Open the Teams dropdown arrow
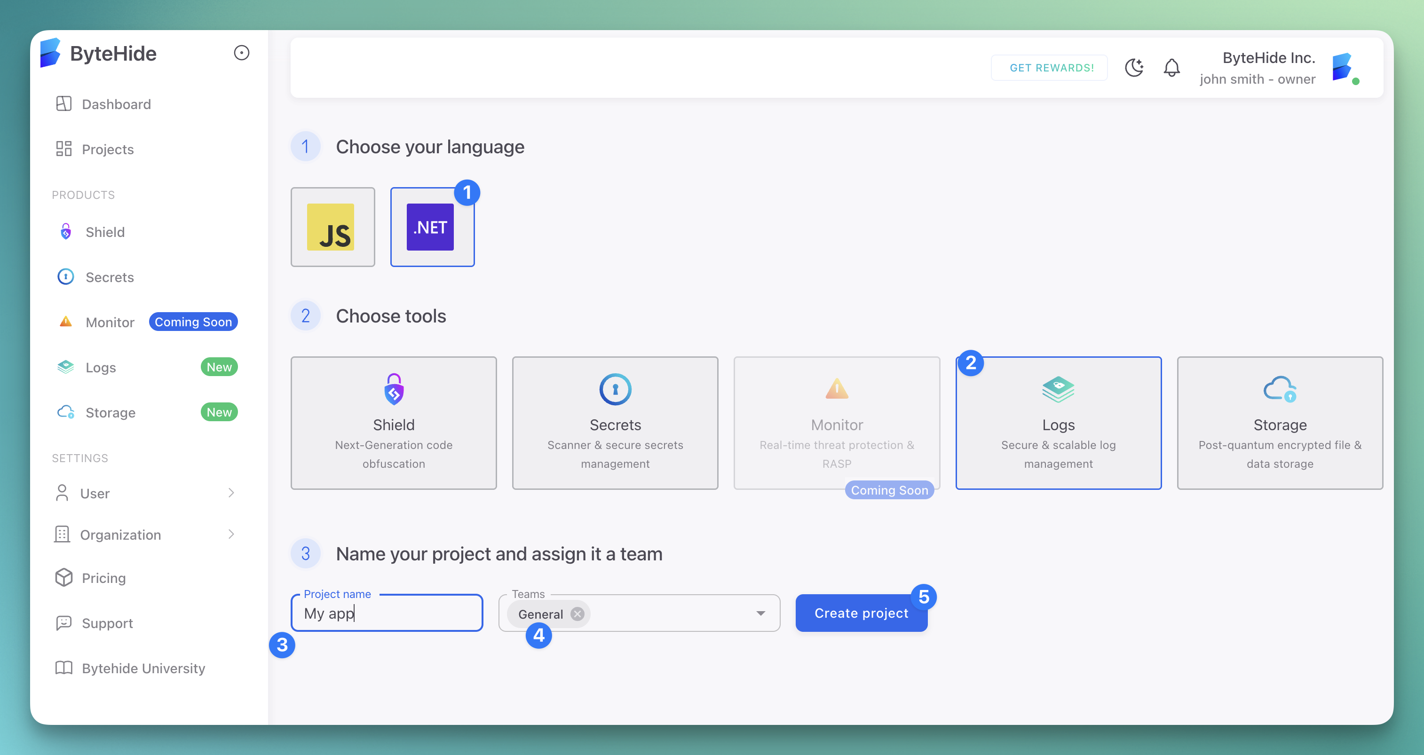Image resolution: width=1424 pixels, height=755 pixels. [760, 613]
